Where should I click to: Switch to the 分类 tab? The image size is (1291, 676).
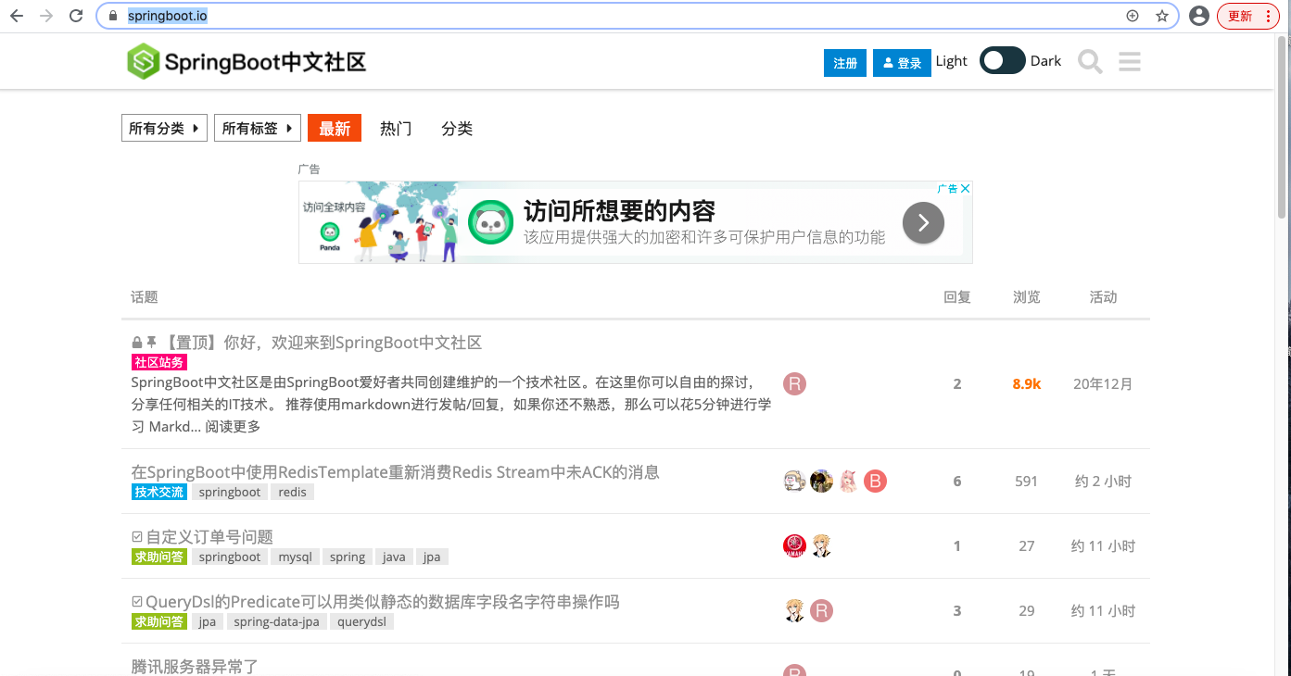(456, 128)
